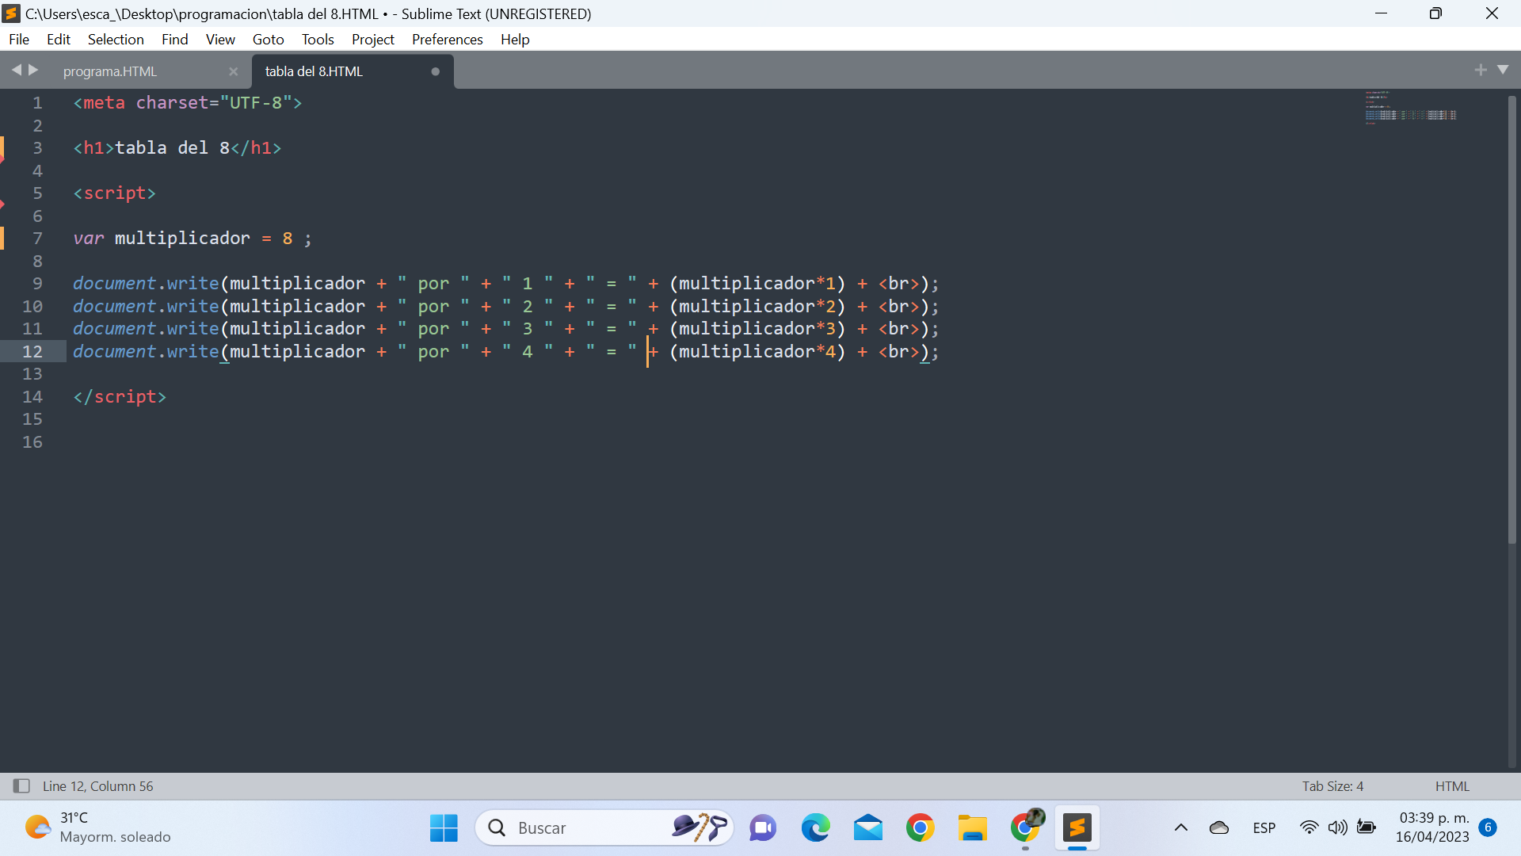Click line number 9 in the gutter

[x=37, y=284]
